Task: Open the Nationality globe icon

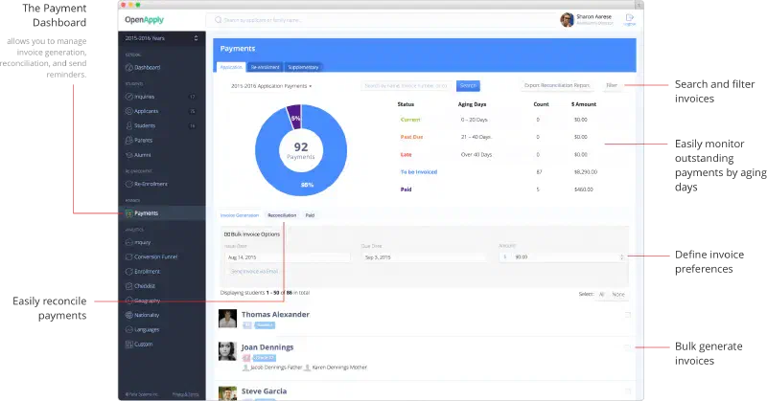Action: click(x=129, y=315)
